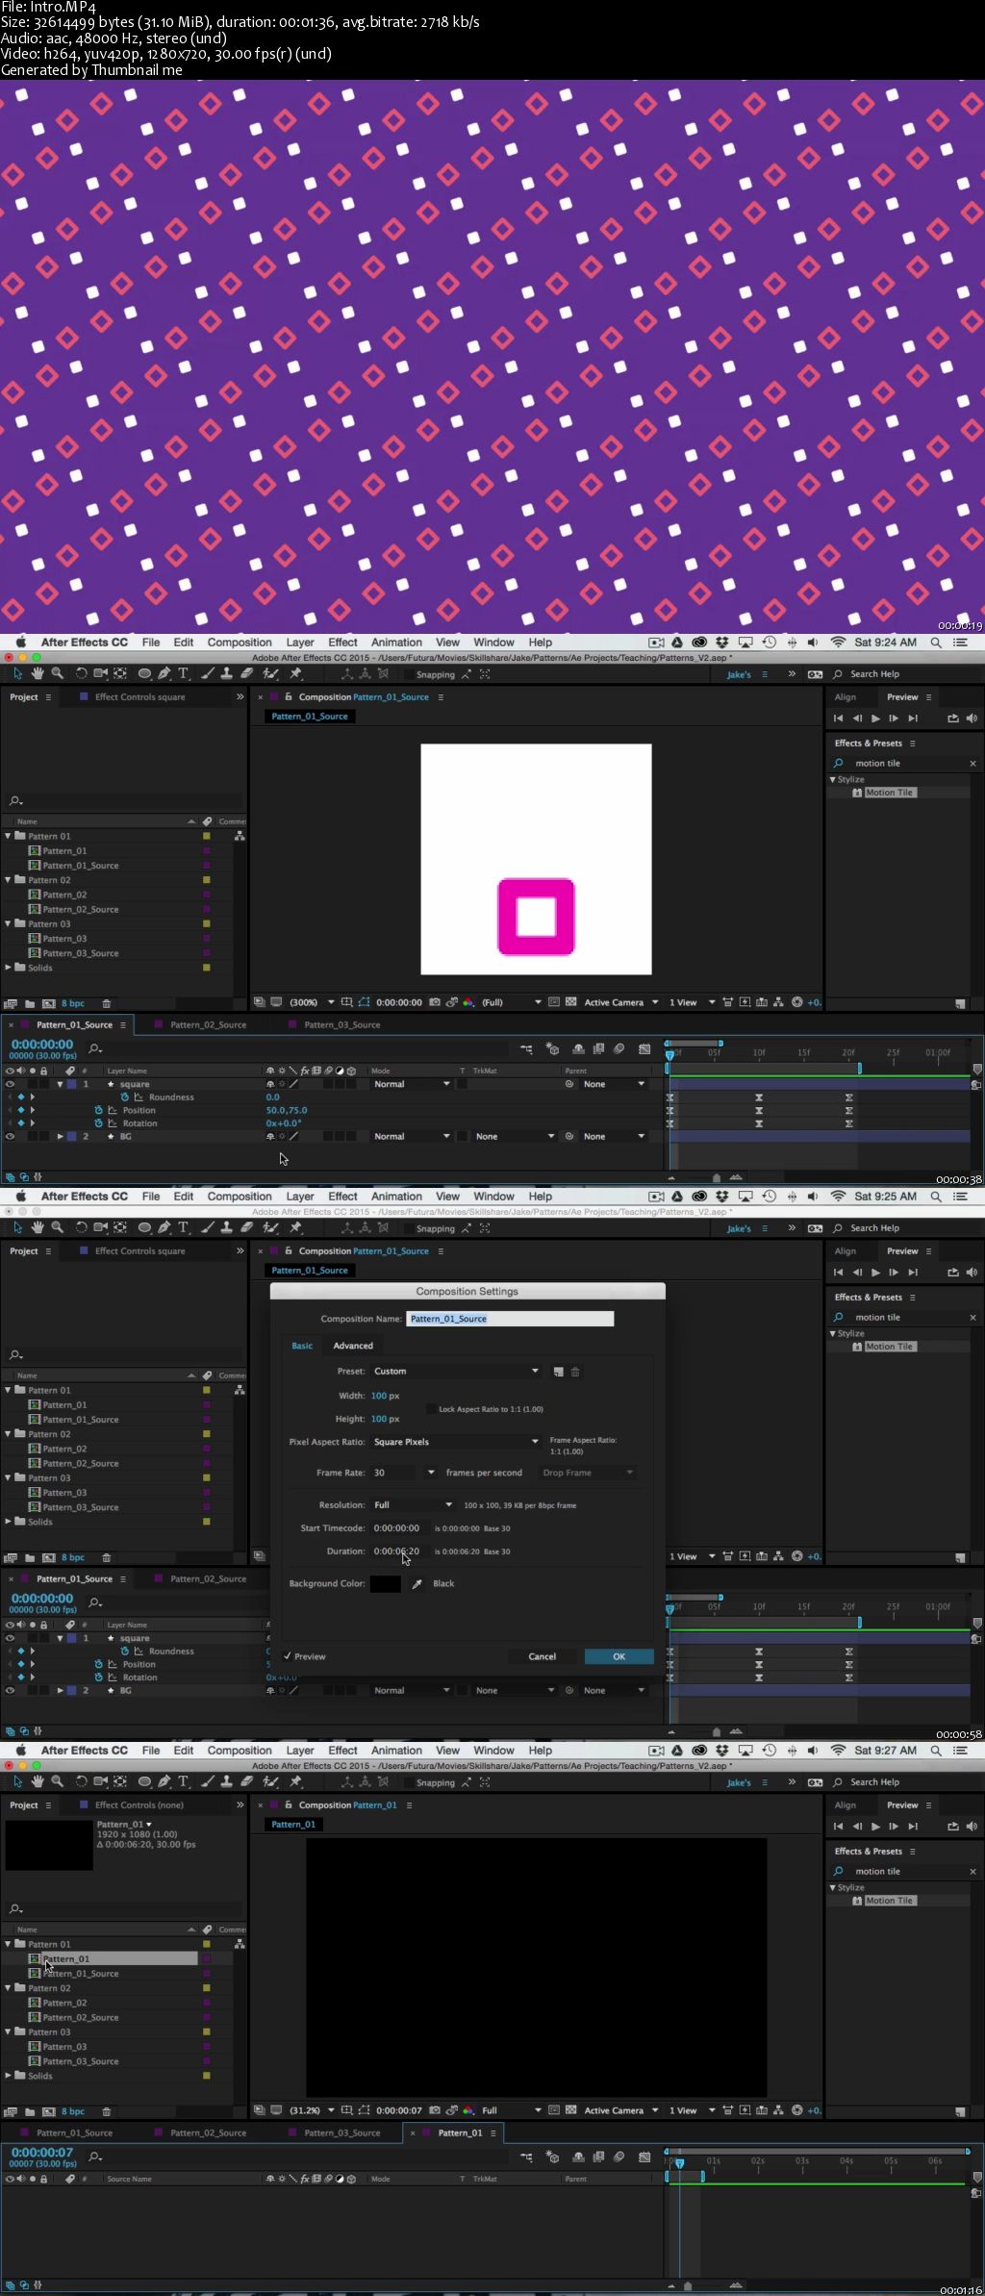Screen dimensions: 985x2296
Task: Hide BG layer eye icon in 9:24 AM timeline
Action: [x=10, y=1136]
